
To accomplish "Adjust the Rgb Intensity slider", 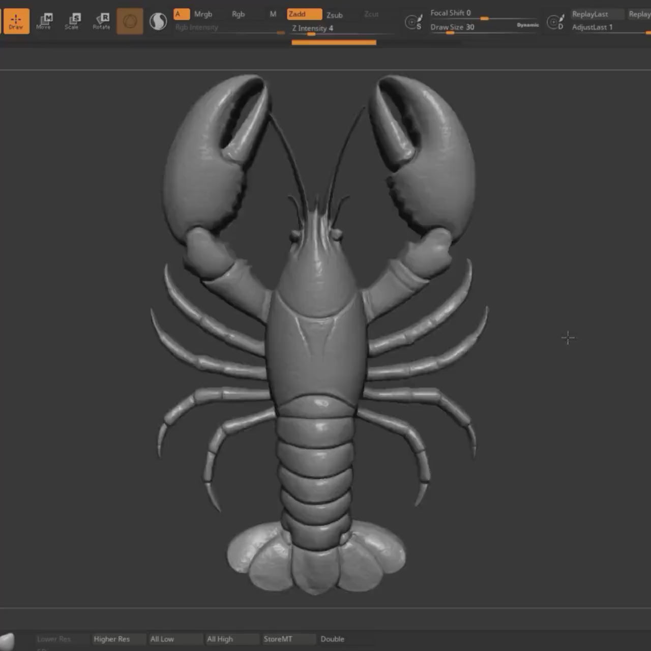I will (x=229, y=28).
